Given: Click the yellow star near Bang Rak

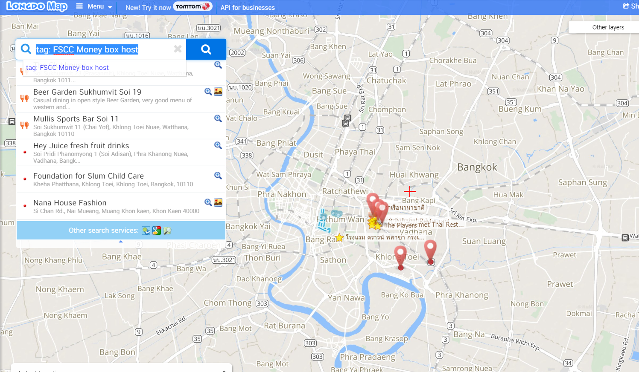Looking at the screenshot, I should 339,238.
